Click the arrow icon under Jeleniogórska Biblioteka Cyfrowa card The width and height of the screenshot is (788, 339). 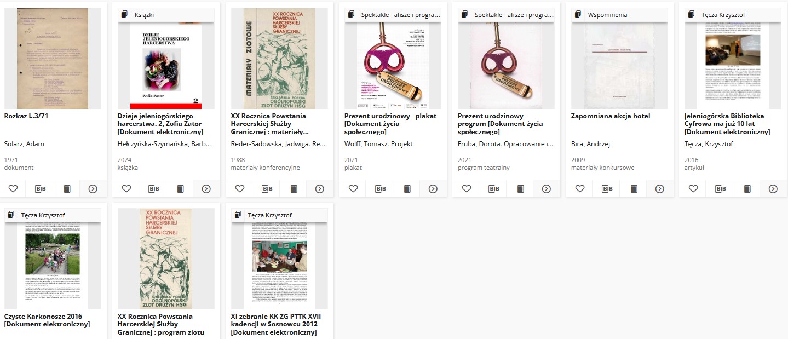tap(773, 188)
